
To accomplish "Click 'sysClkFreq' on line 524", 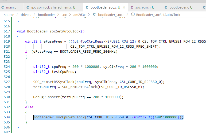I will (x=113, y=67).
